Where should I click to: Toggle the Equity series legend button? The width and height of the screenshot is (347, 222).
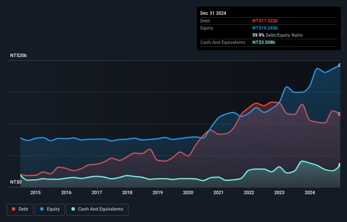click(x=50, y=209)
